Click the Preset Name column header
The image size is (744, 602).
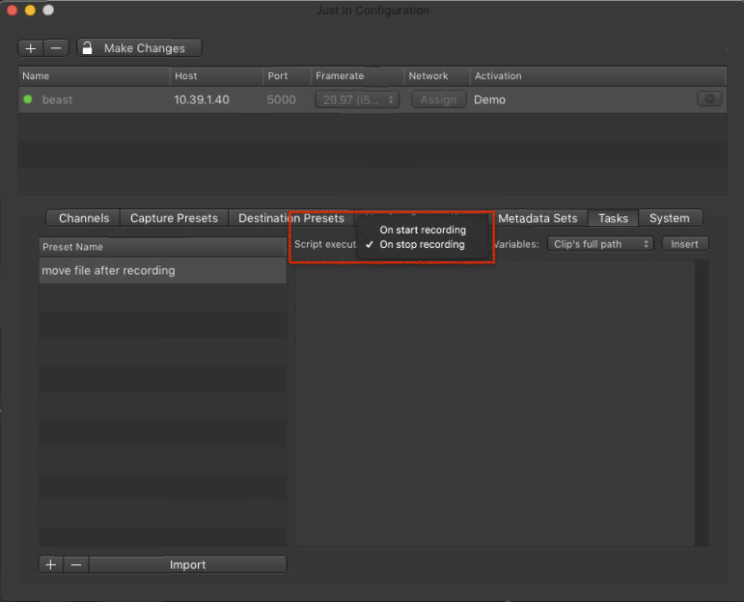click(x=162, y=247)
